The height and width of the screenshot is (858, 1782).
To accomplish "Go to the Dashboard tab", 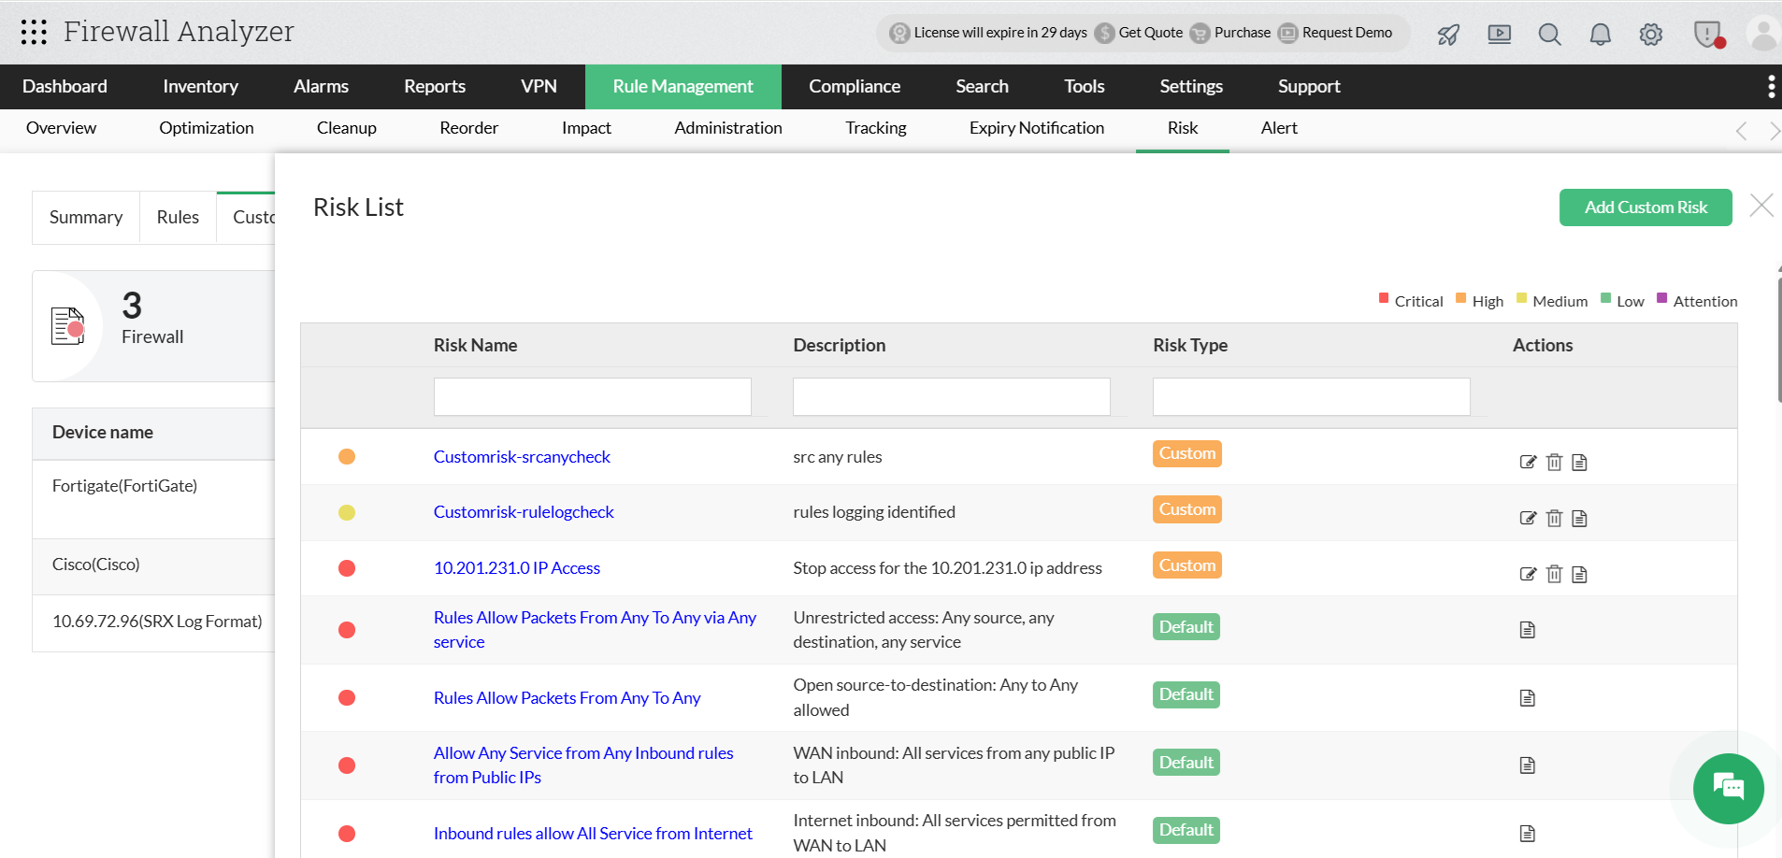I will click(65, 87).
